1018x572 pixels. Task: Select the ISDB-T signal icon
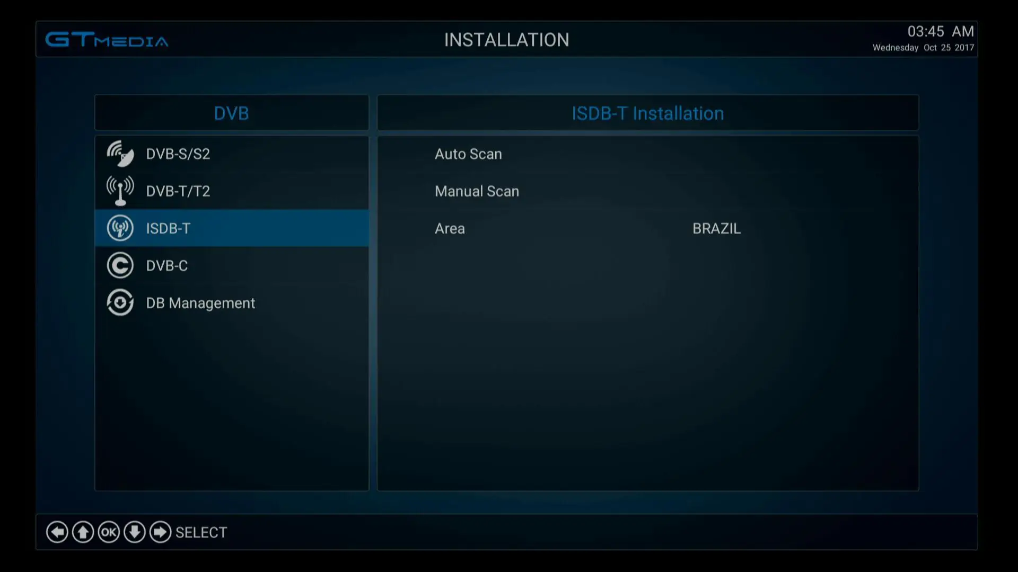(x=119, y=228)
